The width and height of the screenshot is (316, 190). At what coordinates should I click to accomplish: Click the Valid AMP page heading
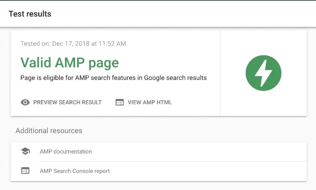click(69, 63)
